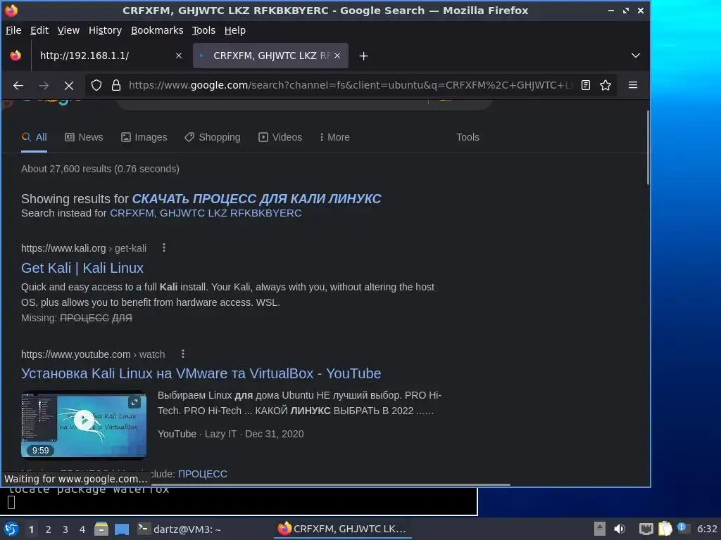Screen dimensions: 721x540
Task: Switch to workspace 4
Action: click(82, 529)
